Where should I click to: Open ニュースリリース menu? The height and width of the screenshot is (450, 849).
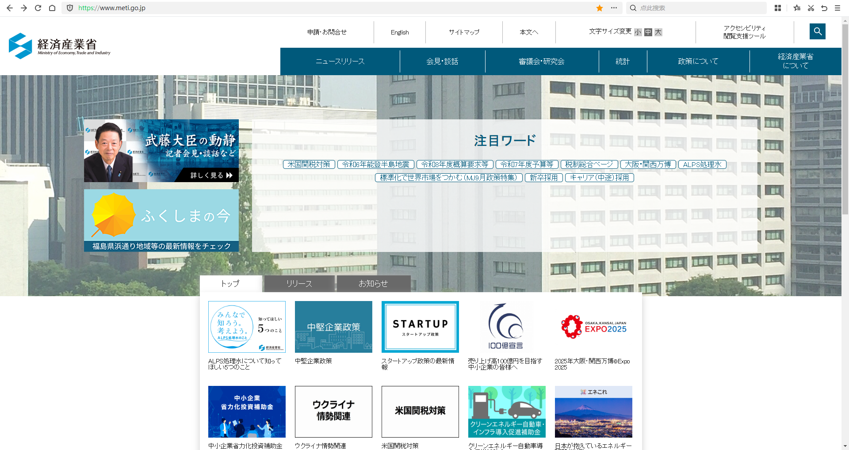[340, 61]
